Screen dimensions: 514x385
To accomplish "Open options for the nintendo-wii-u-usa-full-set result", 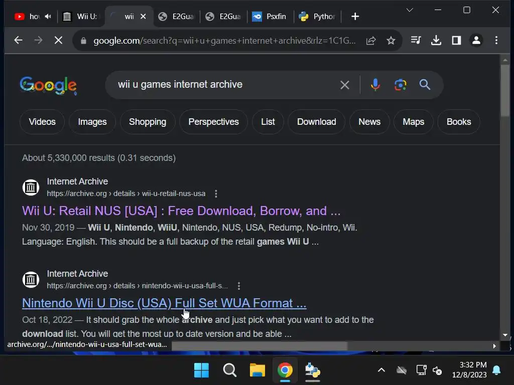I will pyautogui.click(x=238, y=286).
